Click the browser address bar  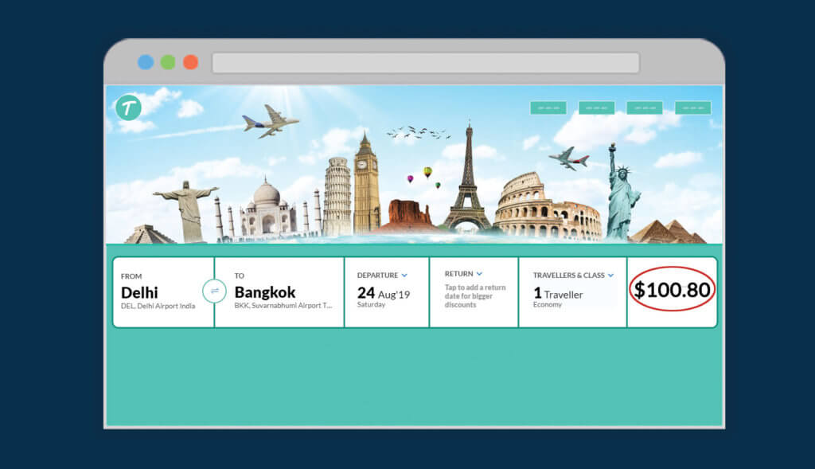coord(426,63)
